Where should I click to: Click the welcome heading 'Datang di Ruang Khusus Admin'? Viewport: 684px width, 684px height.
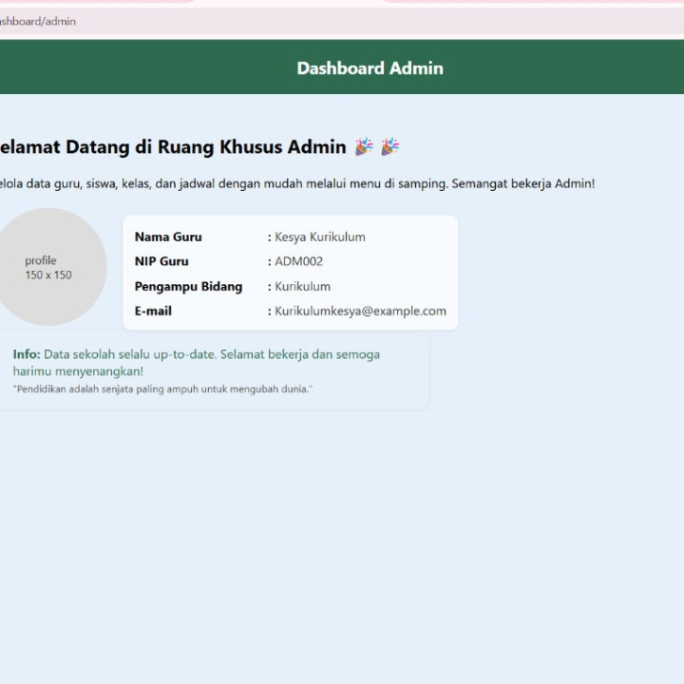click(x=171, y=147)
